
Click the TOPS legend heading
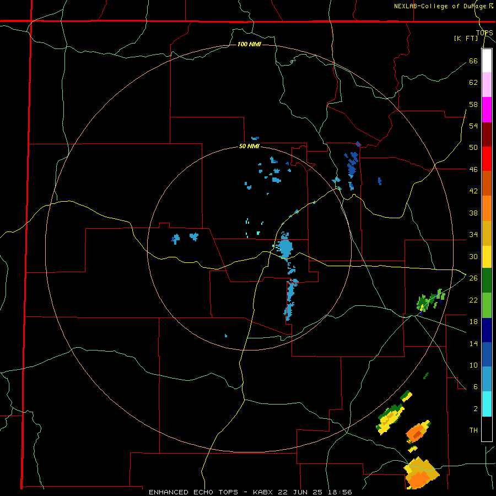point(484,33)
